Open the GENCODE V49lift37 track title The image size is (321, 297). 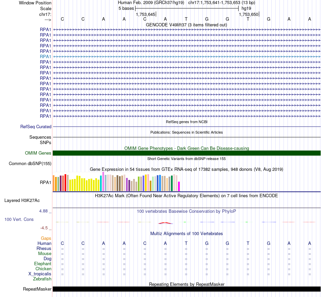(186, 25)
